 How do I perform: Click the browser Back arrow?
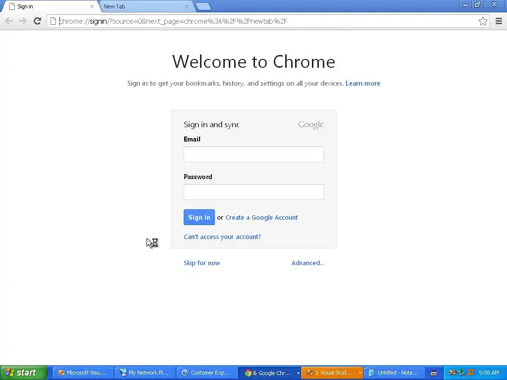pyautogui.click(x=9, y=21)
